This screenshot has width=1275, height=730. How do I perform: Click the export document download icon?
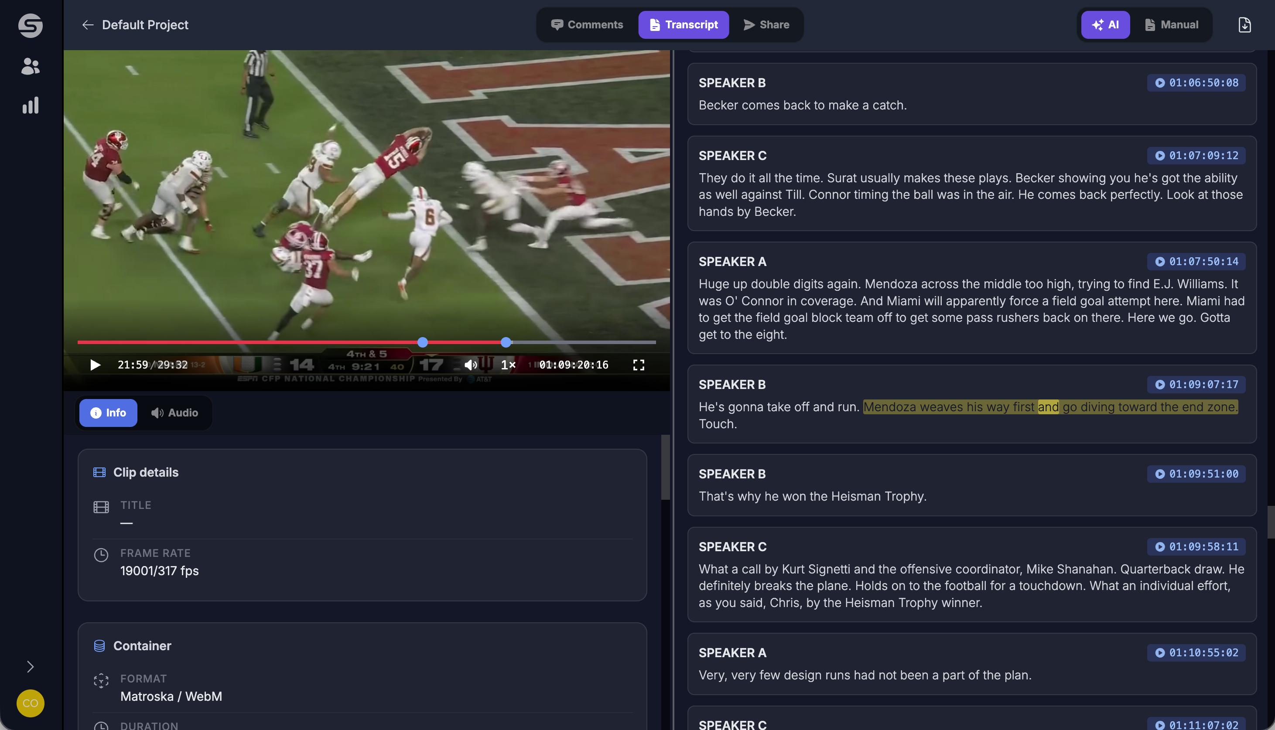click(x=1245, y=24)
